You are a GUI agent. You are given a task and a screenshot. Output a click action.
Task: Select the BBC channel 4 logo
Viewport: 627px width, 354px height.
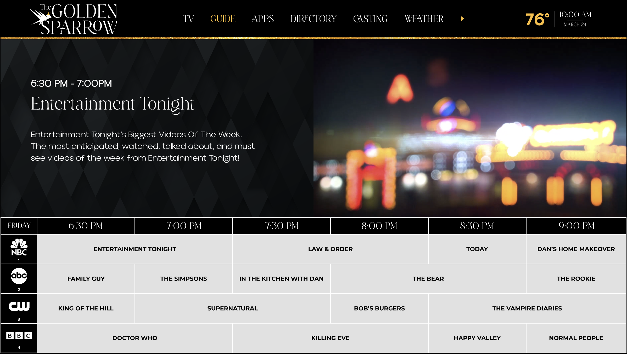pyautogui.click(x=19, y=338)
